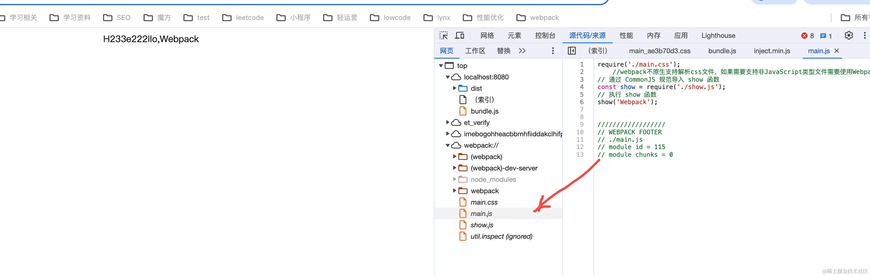This screenshot has height=276, width=870.
Task: Select show.js file in the tree
Action: tap(482, 225)
